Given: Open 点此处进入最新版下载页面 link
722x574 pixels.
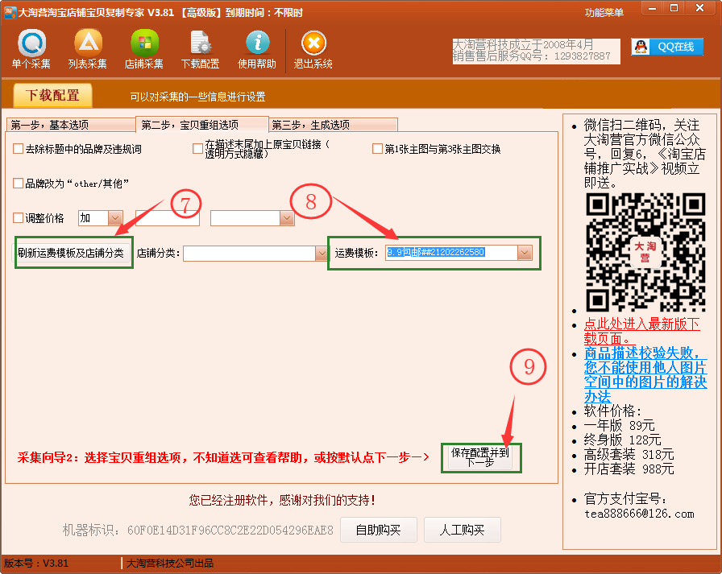Looking at the screenshot, I should 642,331.
